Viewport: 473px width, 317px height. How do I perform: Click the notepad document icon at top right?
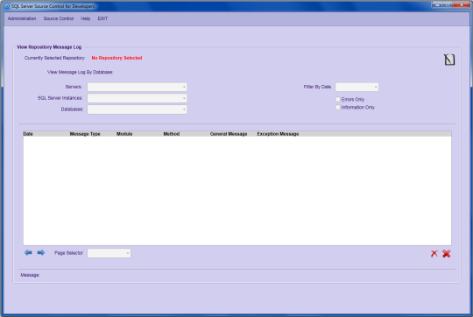(x=449, y=60)
